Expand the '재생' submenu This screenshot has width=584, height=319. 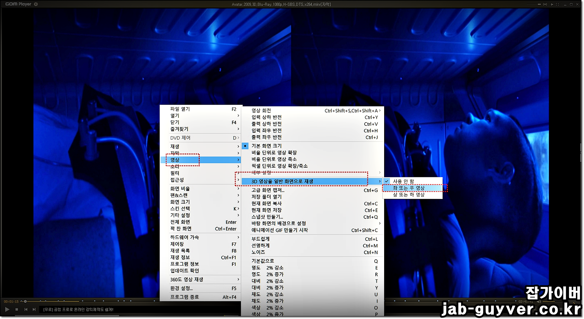(201, 147)
